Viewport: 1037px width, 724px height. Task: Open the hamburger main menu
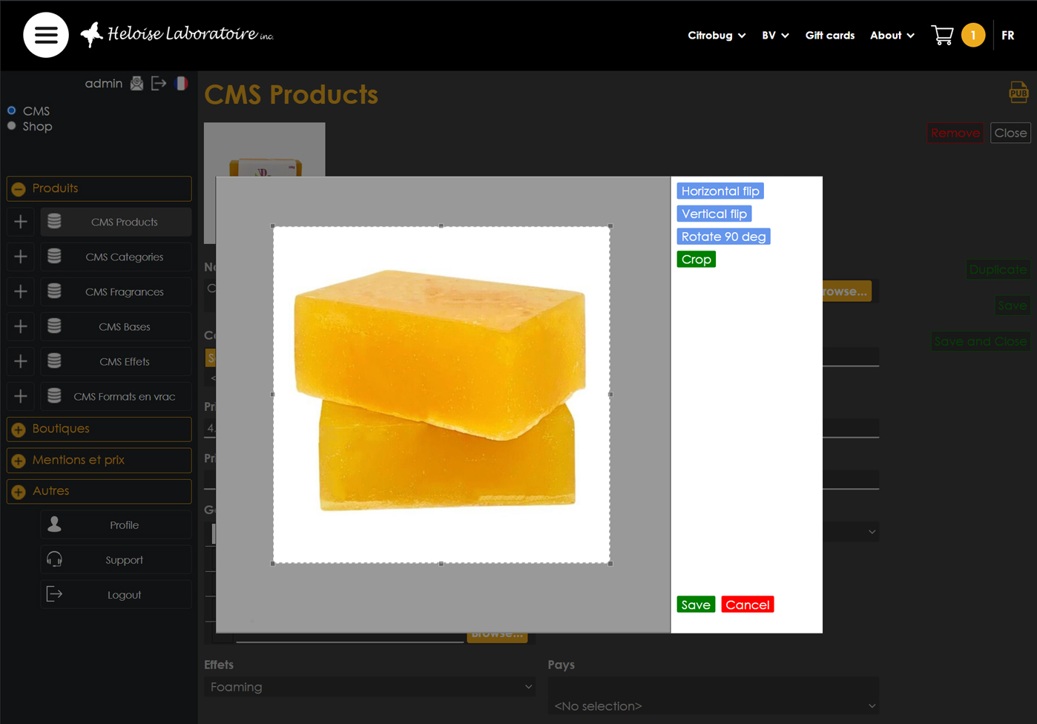[x=46, y=35]
